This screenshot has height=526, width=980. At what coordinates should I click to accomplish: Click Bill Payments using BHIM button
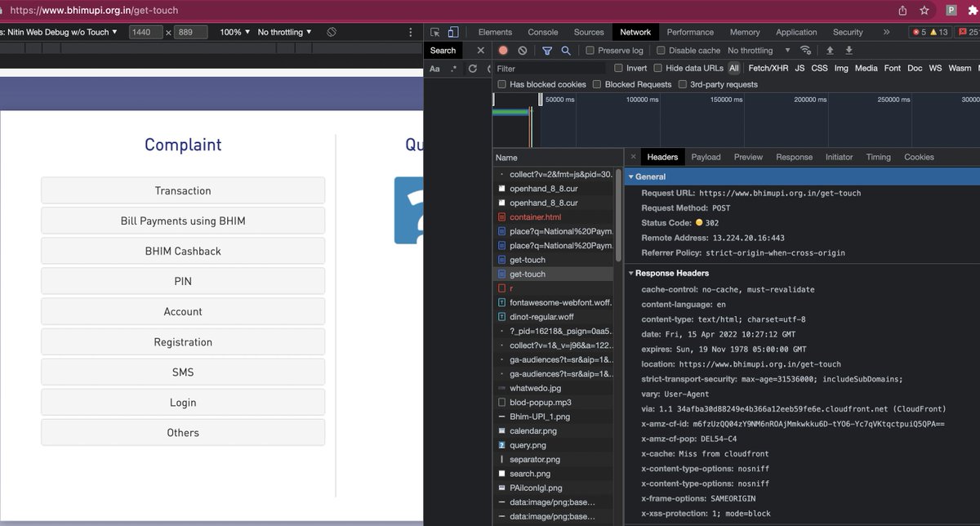pyautogui.click(x=183, y=221)
